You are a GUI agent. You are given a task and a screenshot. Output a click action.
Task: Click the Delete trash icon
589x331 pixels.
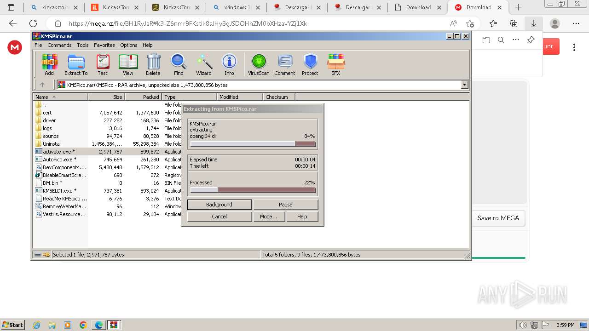153,64
